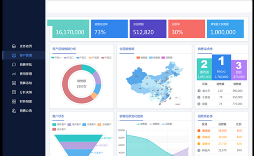Toggle 产品一 legend in donut chart
254x156 pixels.
56,58
